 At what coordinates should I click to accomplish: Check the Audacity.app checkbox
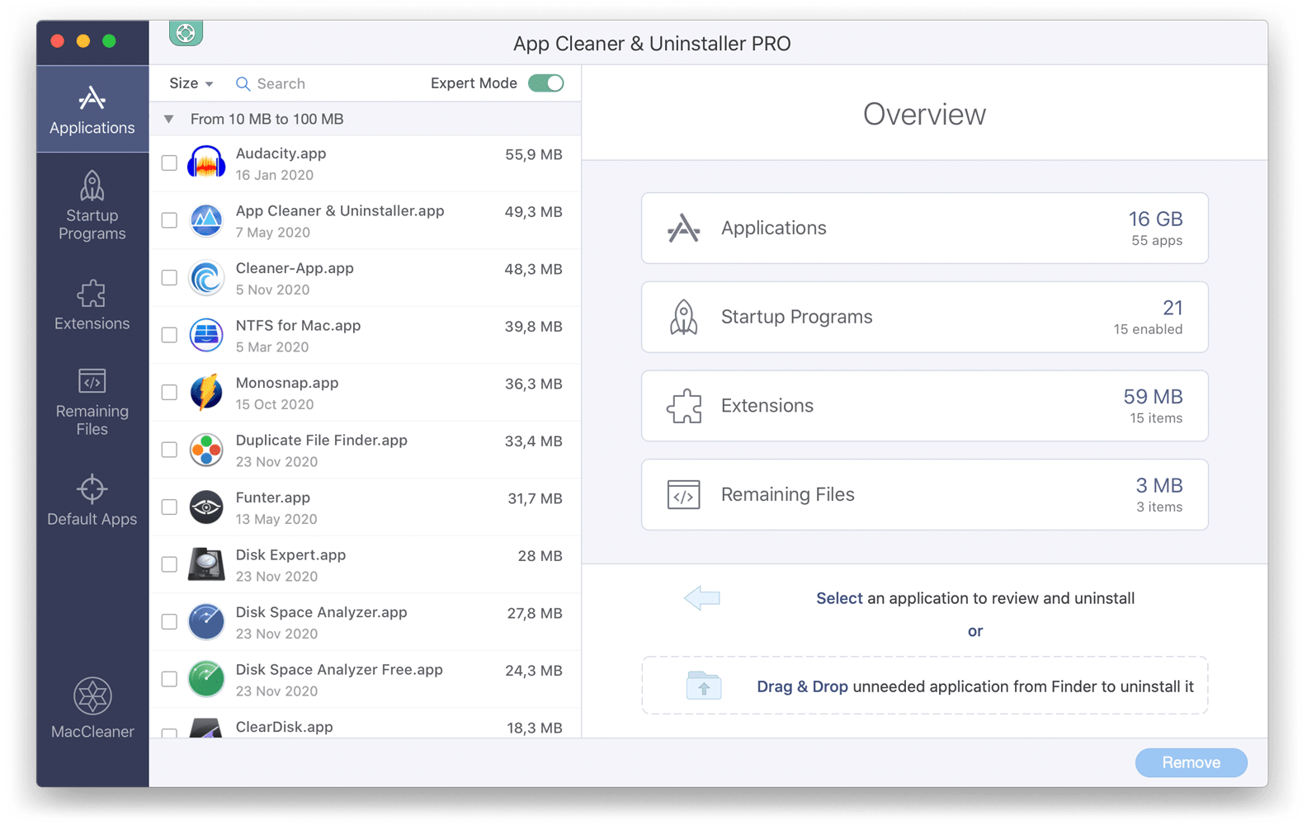pos(169,163)
